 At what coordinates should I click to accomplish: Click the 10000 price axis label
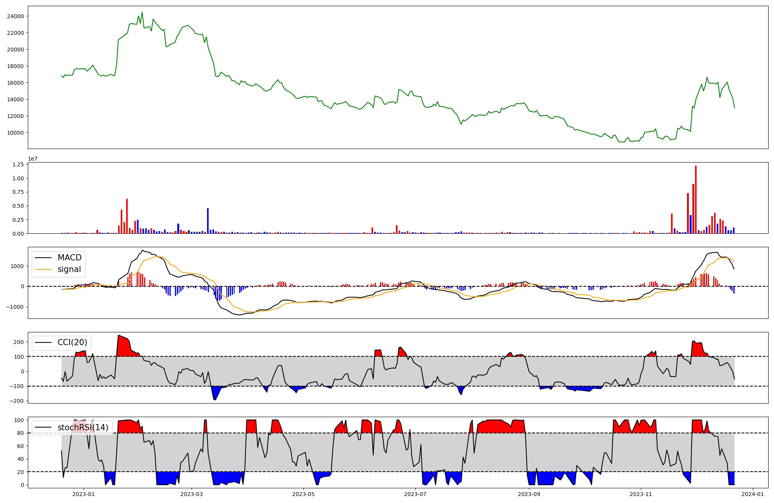pos(15,133)
